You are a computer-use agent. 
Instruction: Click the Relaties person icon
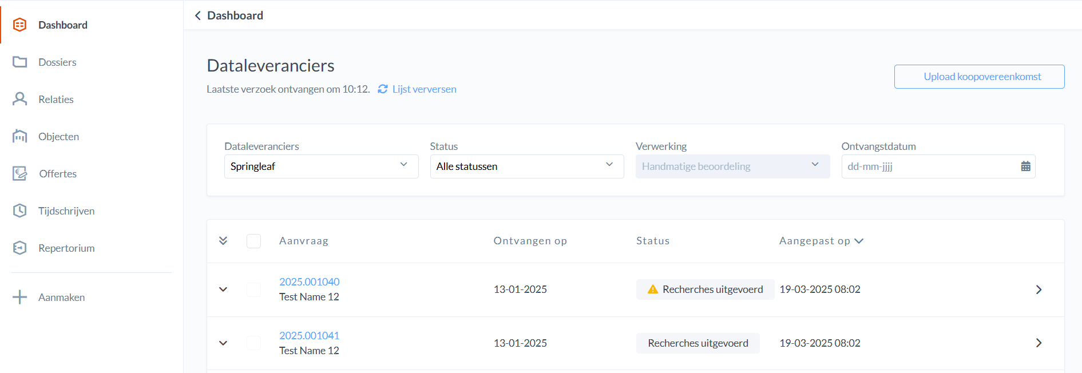pyautogui.click(x=20, y=99)
